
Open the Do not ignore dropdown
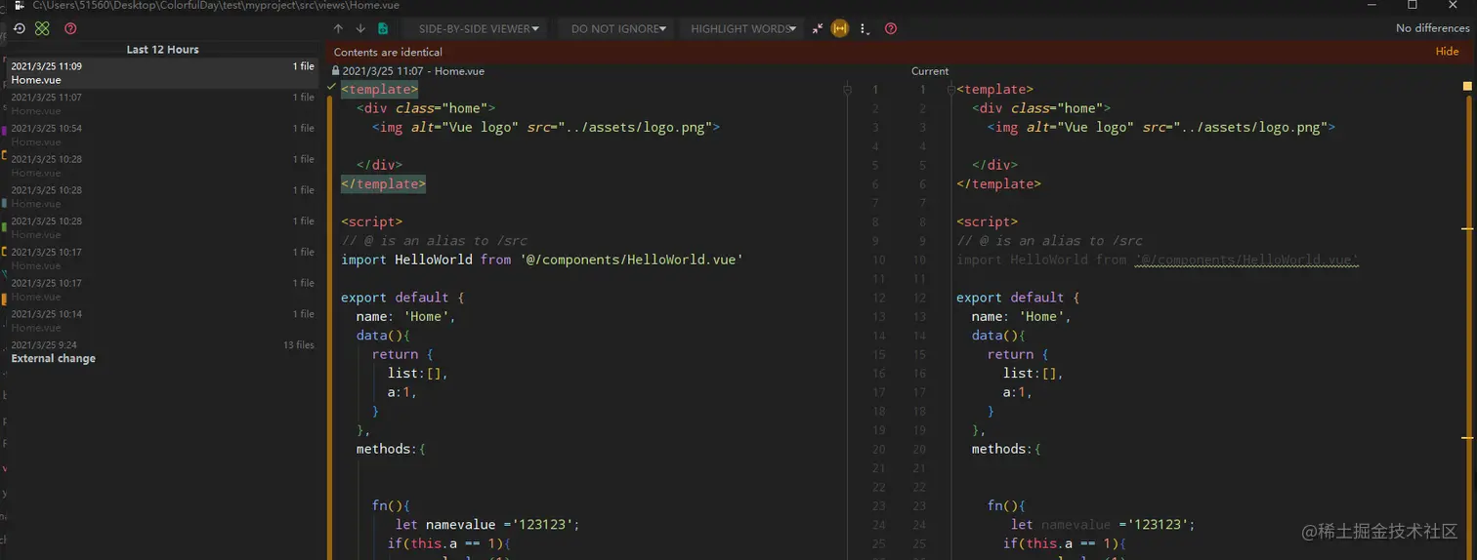[x=618, y=28]
